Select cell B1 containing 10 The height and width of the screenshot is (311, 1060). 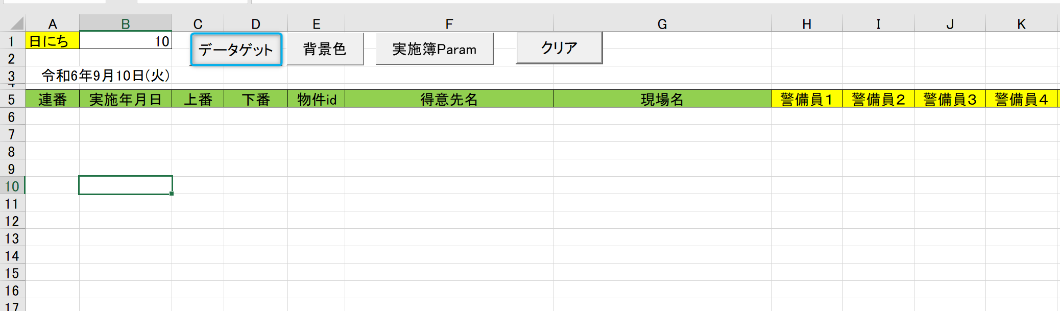126,41
